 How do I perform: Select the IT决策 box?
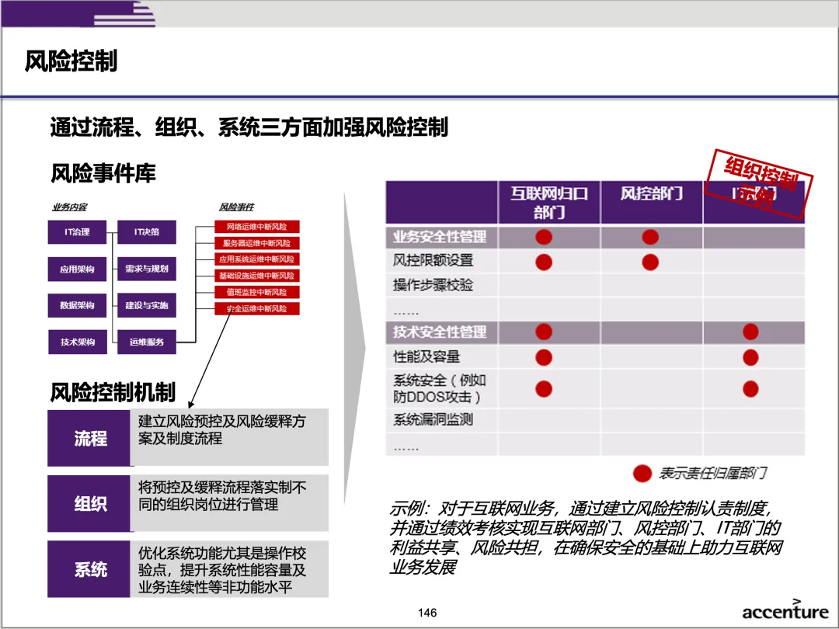[147, 232]
